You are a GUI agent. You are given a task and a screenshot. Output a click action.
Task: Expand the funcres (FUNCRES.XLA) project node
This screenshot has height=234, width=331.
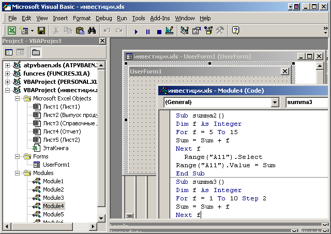7,74
